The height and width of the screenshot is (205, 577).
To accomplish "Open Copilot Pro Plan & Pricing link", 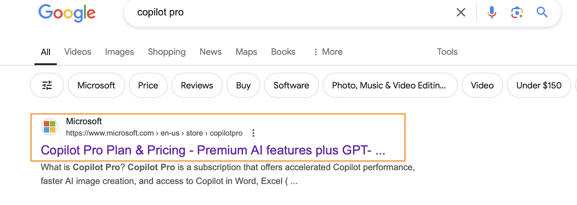I will [x=213, y=150].
